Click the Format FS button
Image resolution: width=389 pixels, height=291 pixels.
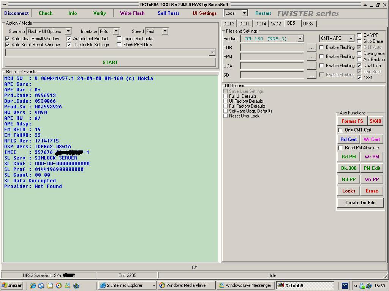(x=352, y=121)
